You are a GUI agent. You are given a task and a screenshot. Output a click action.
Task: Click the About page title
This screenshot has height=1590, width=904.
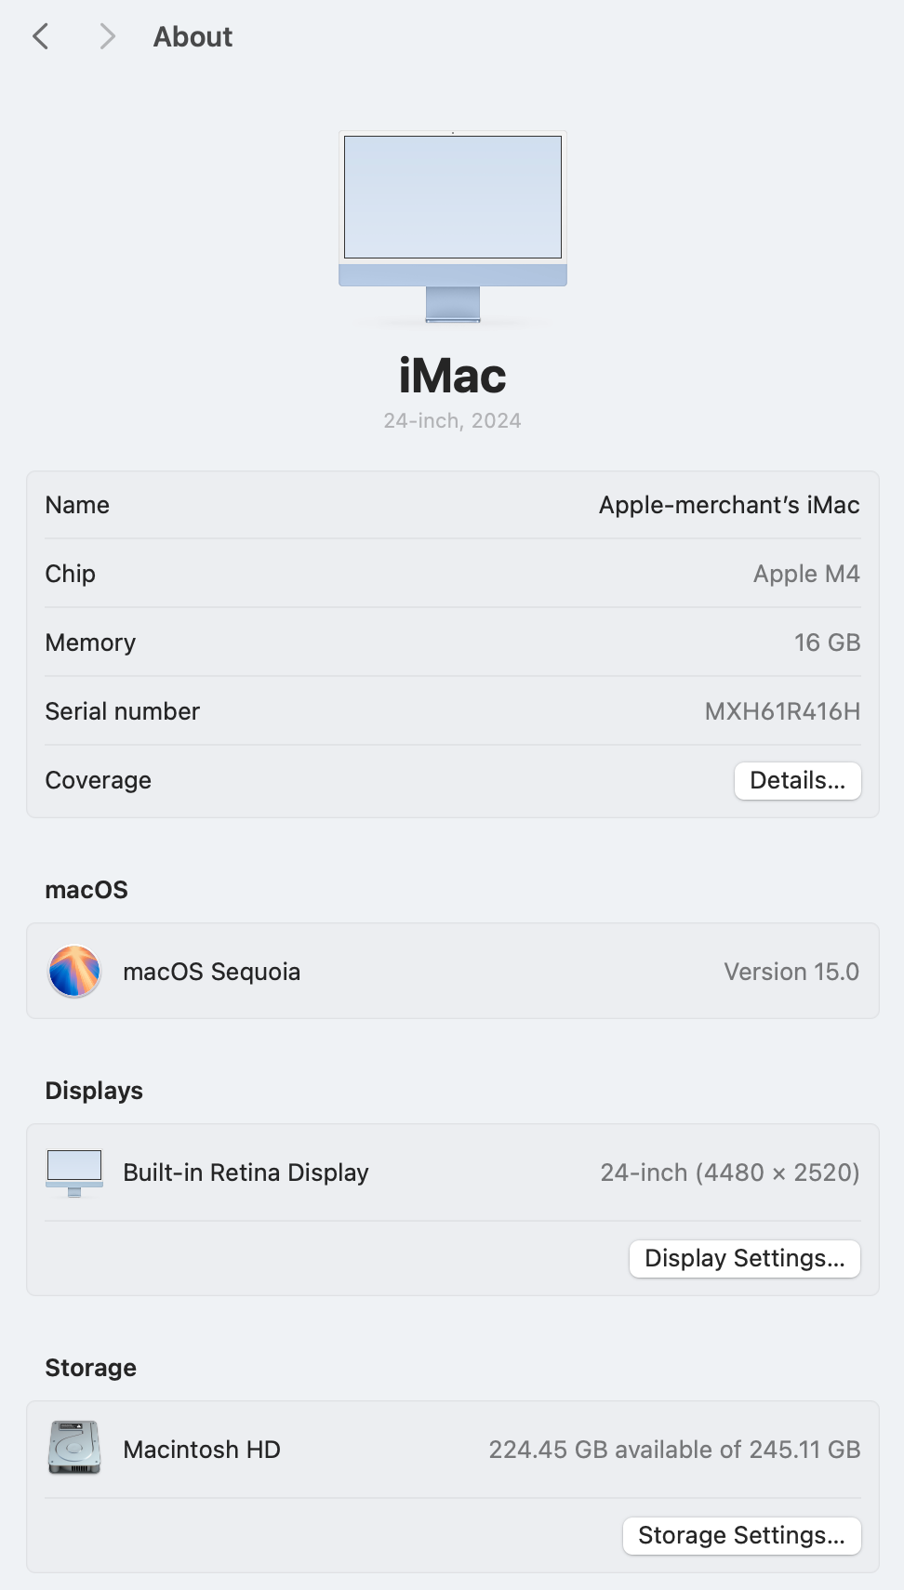193,36
